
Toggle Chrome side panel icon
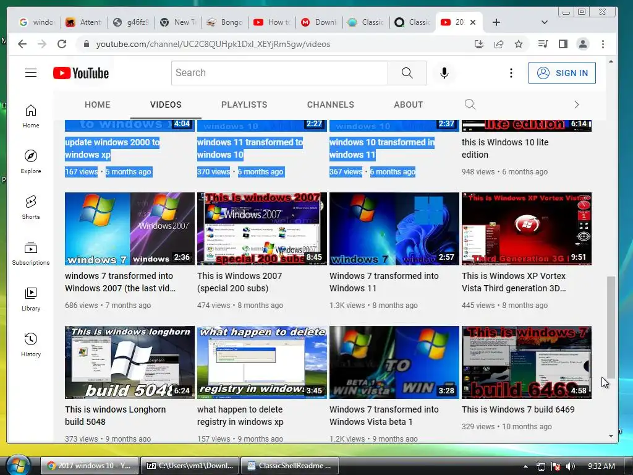pos(563,44)
